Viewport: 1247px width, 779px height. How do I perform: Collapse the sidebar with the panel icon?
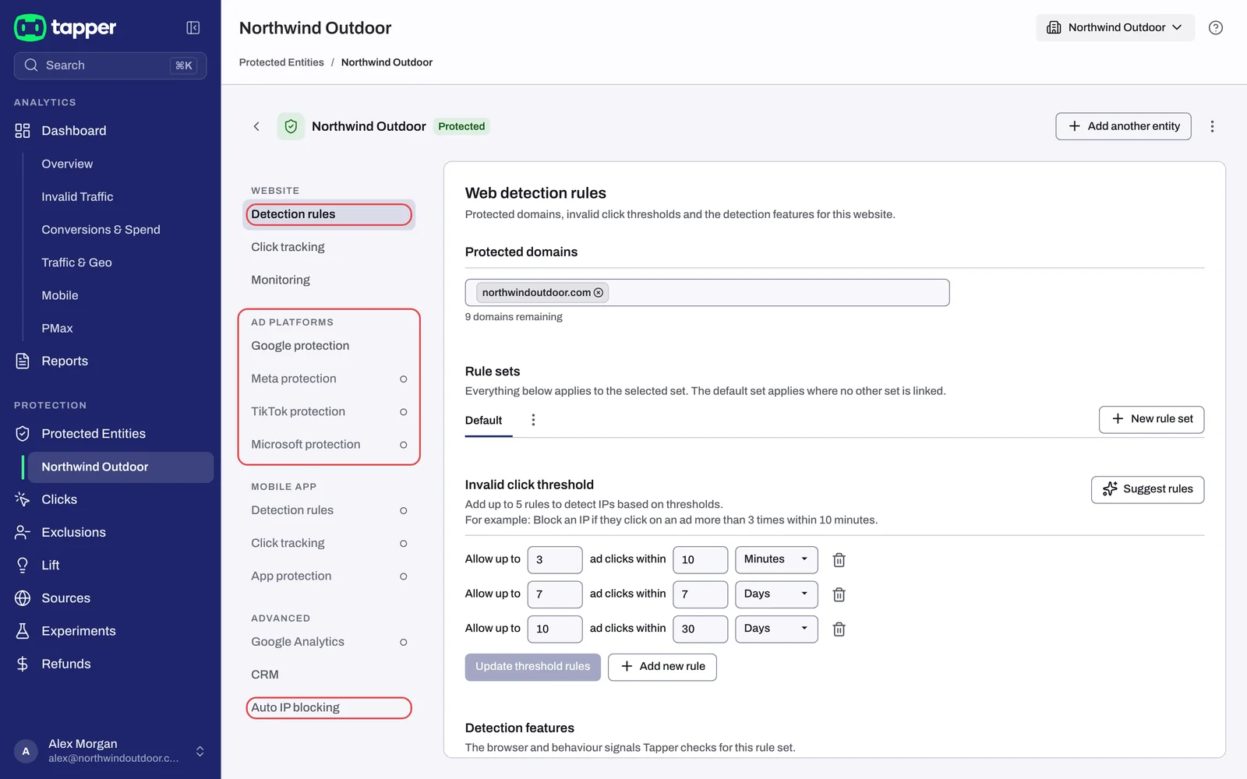click(x=193, y=28)
